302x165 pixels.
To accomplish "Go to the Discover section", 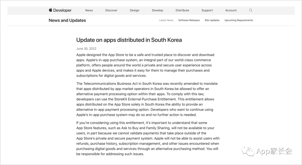I will click(x=111, y=10).
